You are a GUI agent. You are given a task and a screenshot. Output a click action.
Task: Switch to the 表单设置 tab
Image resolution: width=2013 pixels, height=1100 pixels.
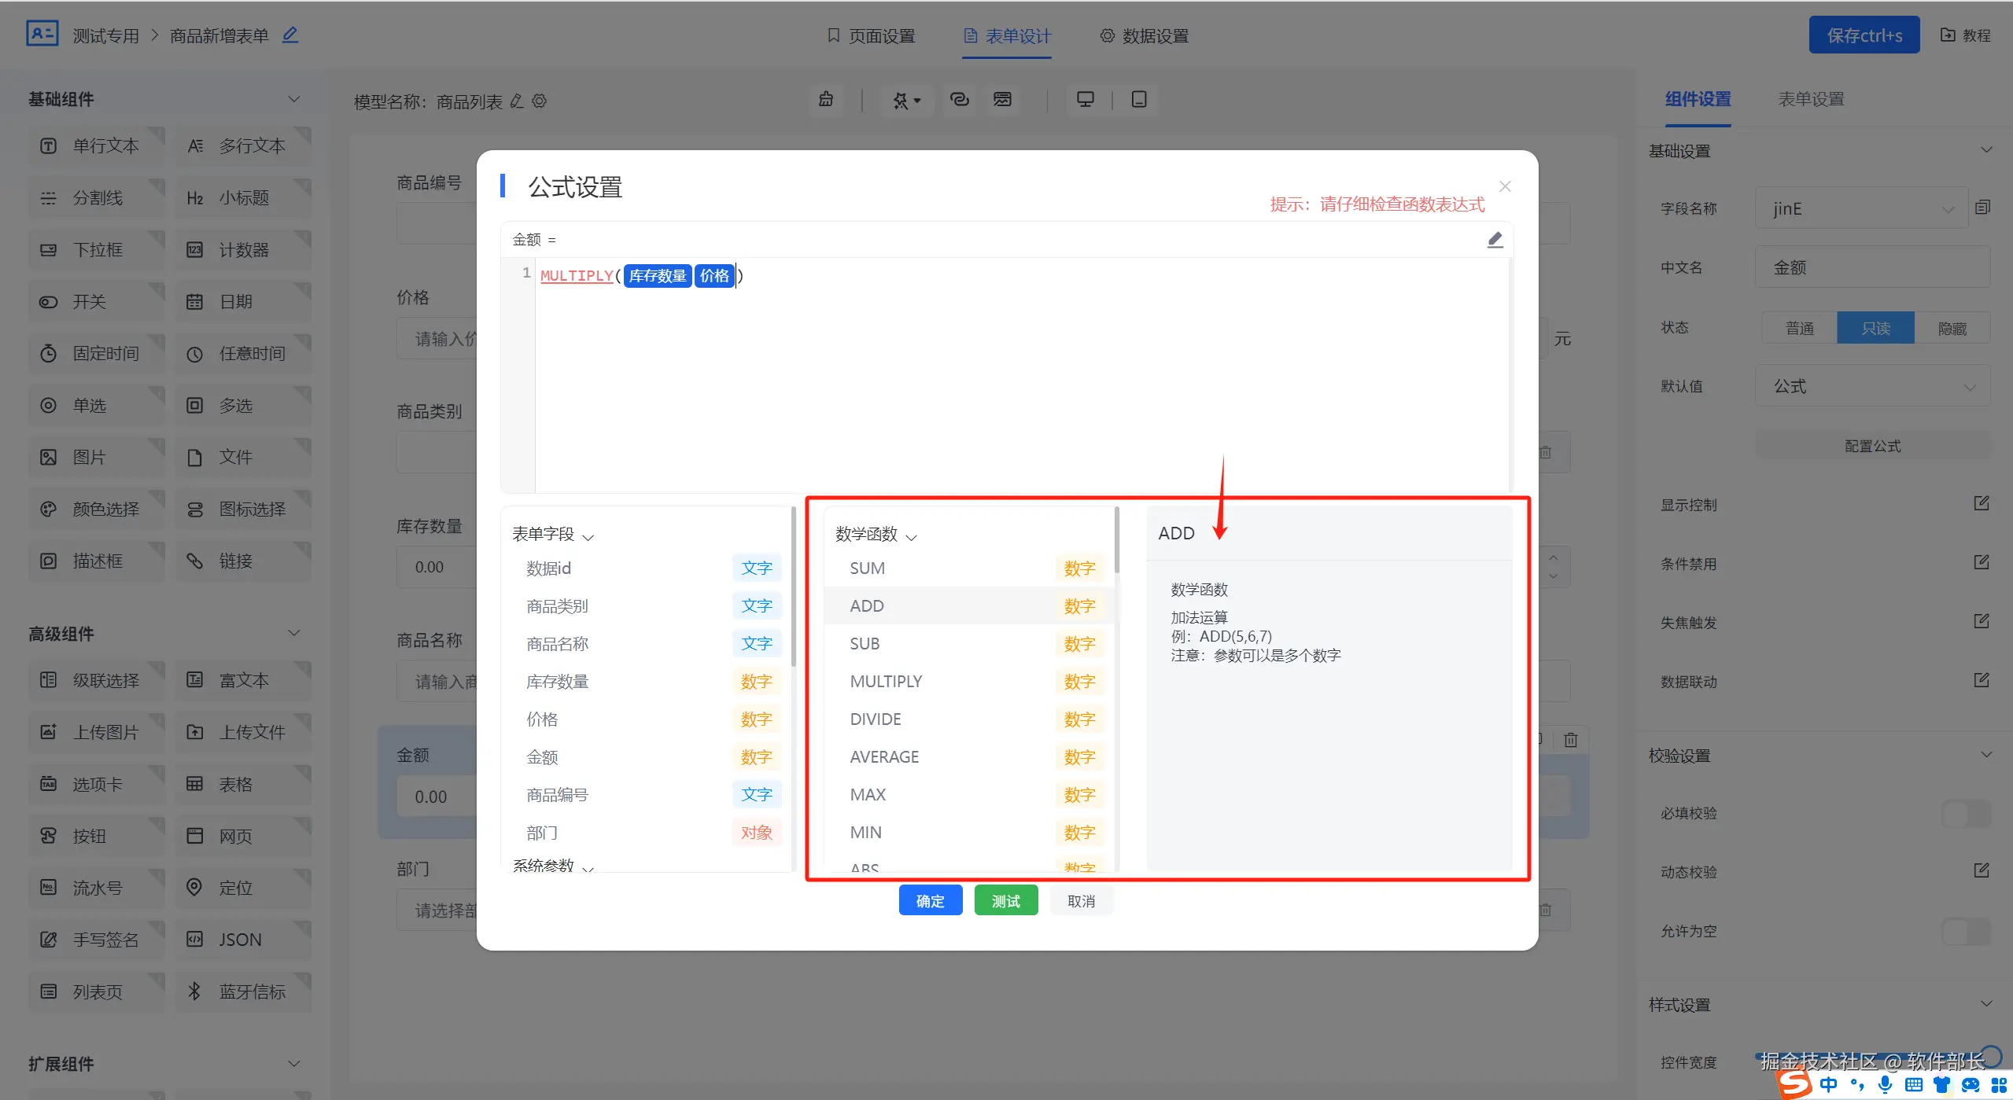tap(1811, 99)
